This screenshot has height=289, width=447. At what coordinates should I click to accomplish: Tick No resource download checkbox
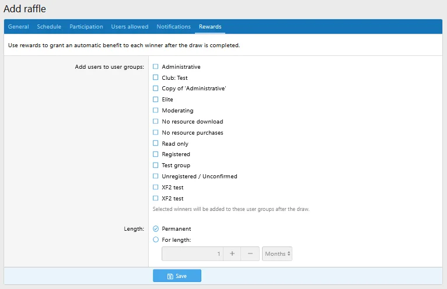tap(155, 121)
